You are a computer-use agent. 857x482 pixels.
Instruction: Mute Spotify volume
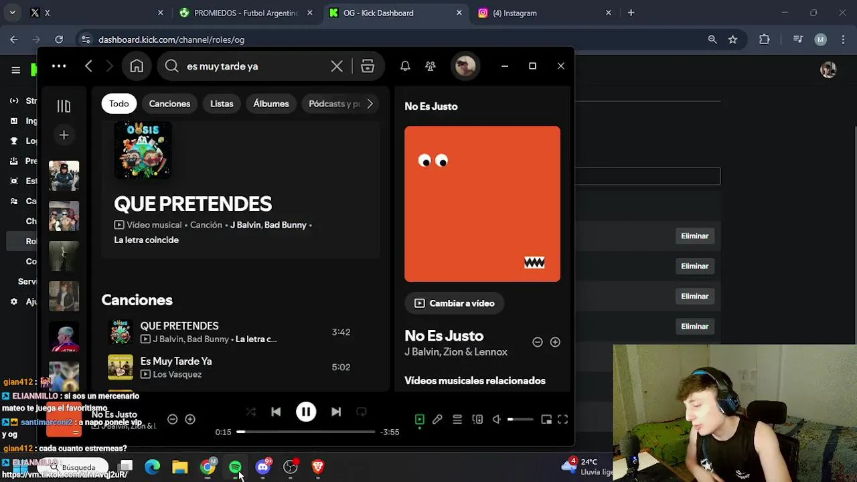(497, 420)
